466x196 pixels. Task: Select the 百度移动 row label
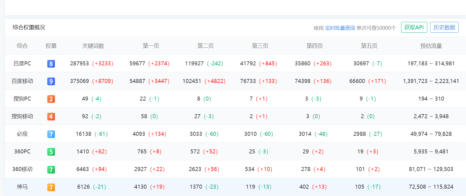[x=22, y=81]
